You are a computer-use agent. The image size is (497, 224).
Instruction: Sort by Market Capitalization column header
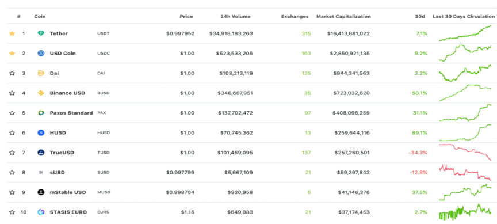(343, 17)
